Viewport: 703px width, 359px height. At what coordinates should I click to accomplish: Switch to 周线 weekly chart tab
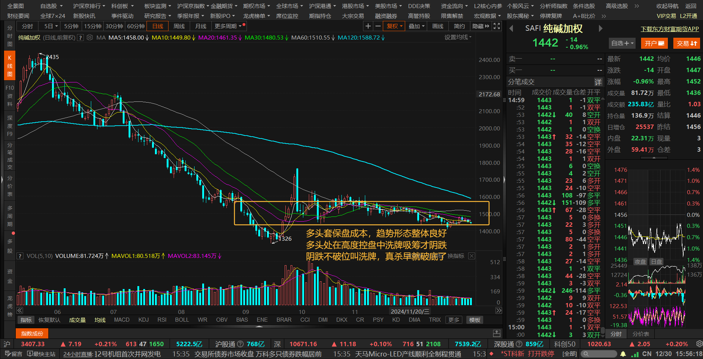(179, 26)
